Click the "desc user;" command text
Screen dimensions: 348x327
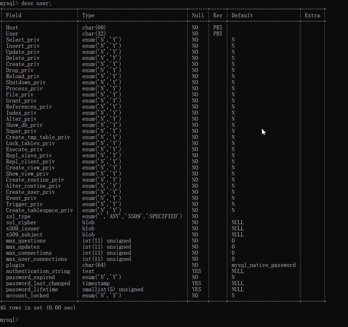pos(36,3)
